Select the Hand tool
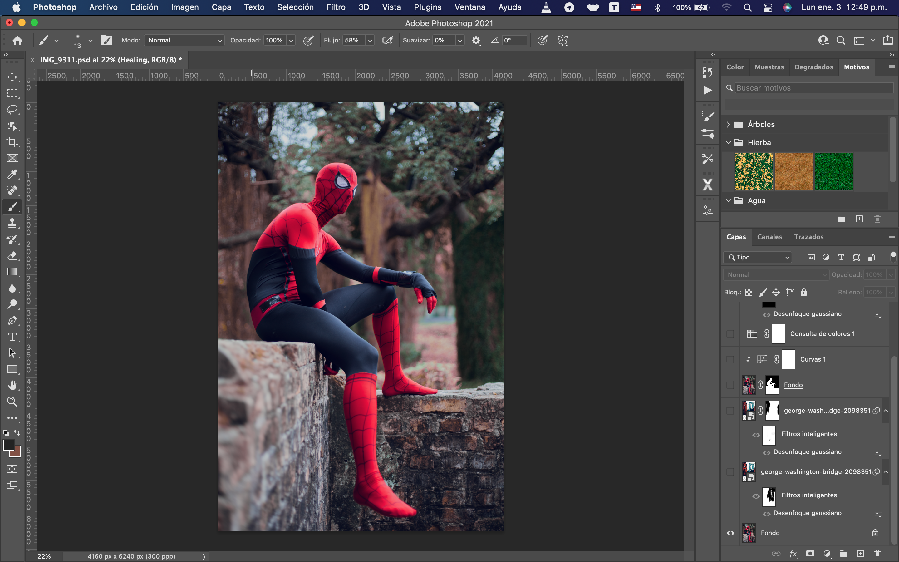Image resolution: width=899 pixels, height=562 pixels. [12, 385]
